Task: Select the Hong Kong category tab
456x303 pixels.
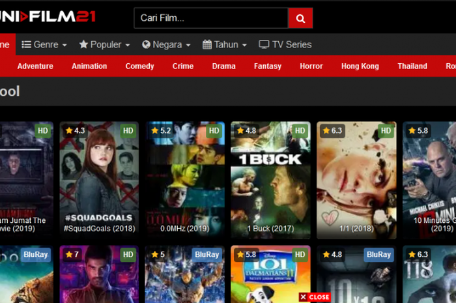Action: 360,66
